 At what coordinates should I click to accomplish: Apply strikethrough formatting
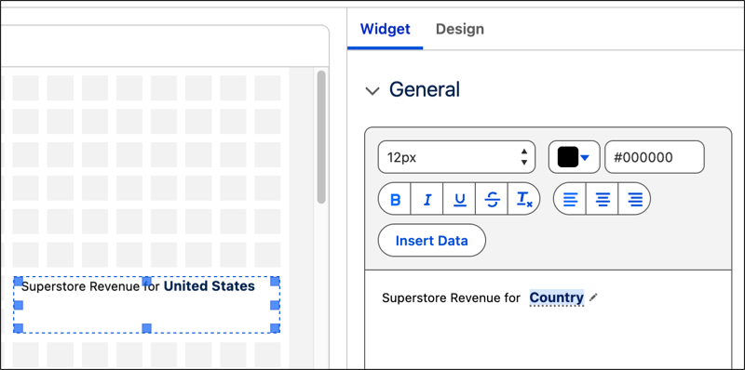click(x=492, y=200)
